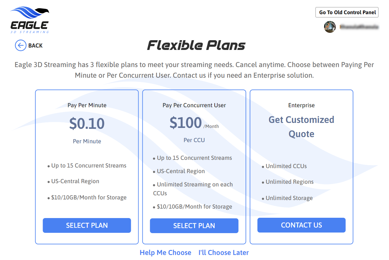The height and width of the screenshot is (260, 389).
Task: Click the Pay Per Concurrent User title
Action: click(194, 105)
